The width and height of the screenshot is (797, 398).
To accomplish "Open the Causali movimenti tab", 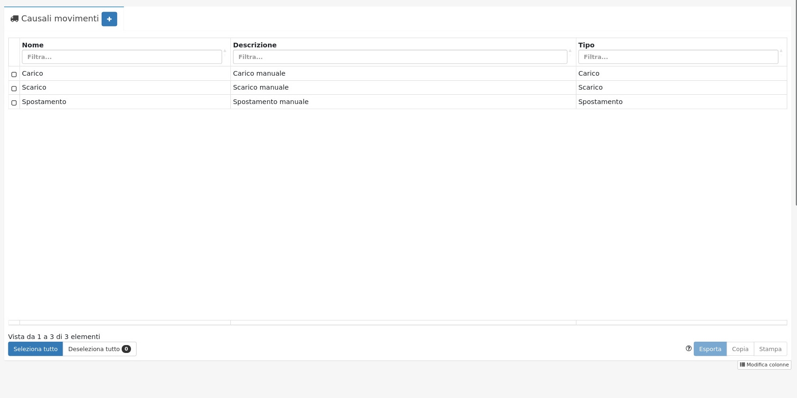I will coord(60,19).
